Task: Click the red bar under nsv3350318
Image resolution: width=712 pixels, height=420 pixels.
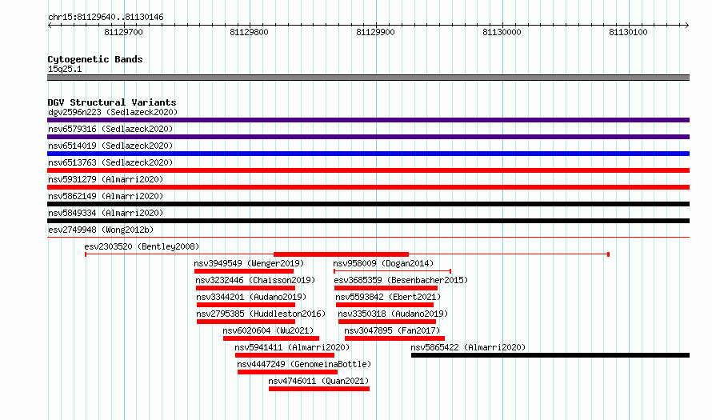Action: (x=387, y=322)
